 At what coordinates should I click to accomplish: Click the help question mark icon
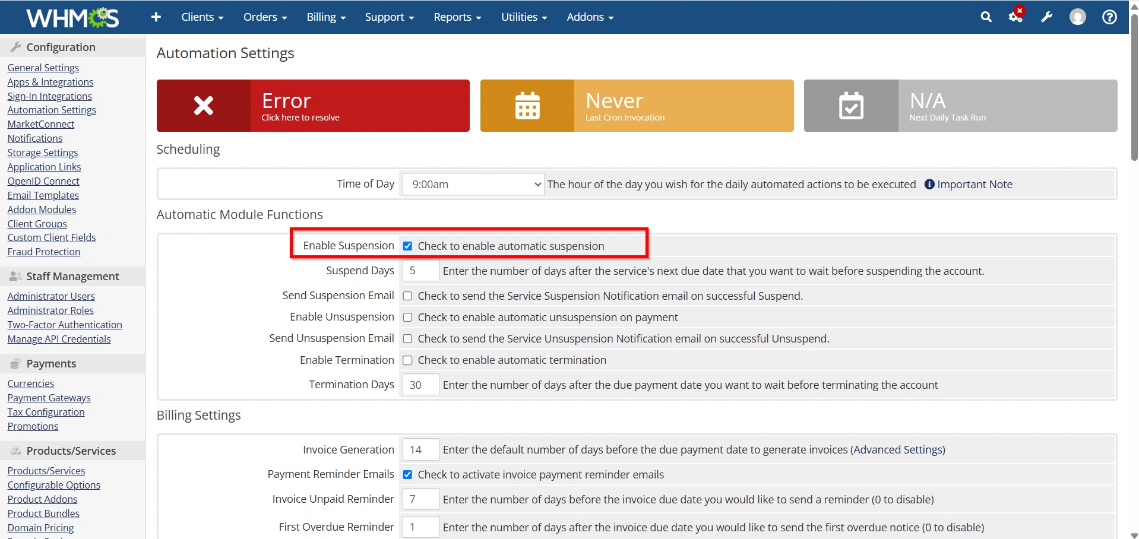1109,17
